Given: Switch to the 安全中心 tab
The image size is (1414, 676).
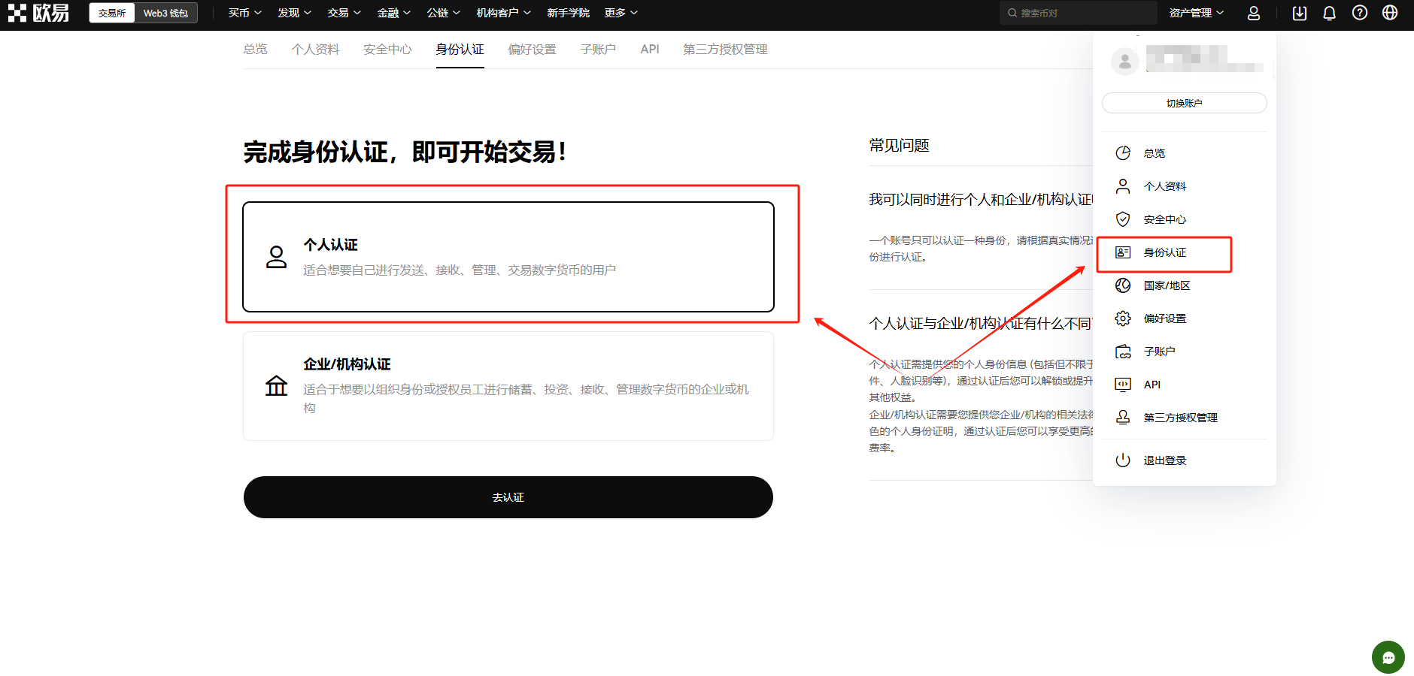Looking at the screenshot, I should click(387, 50).
